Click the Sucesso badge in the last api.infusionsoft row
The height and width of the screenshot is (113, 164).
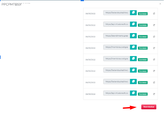[143, 94]
